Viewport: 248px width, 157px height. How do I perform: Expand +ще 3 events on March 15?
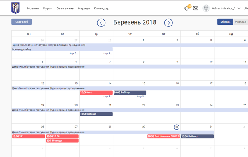click(x=141, y=96)
